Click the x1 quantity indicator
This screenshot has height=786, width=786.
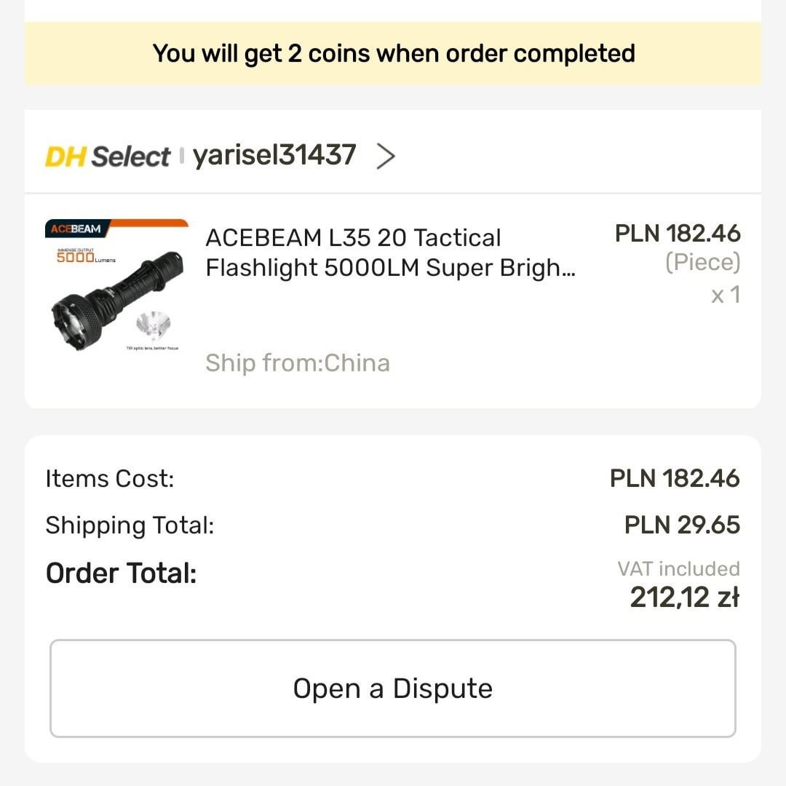click(x=726, y=295)
